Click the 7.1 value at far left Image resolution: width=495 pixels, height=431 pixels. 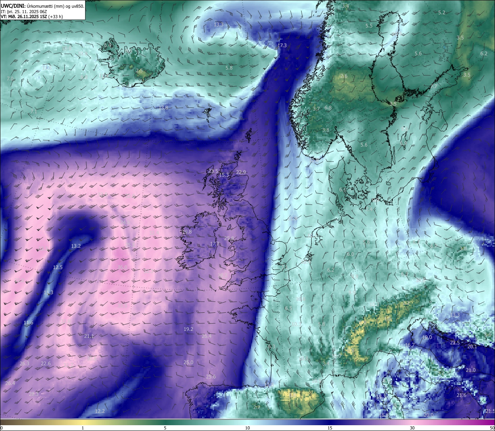point(34,112)
